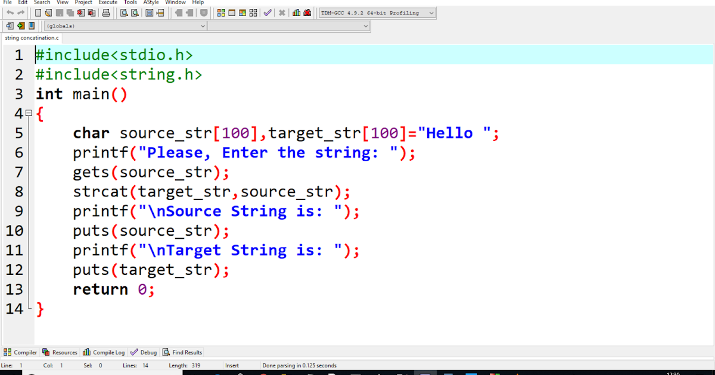Click the Save file icon

tap(60, 12)
